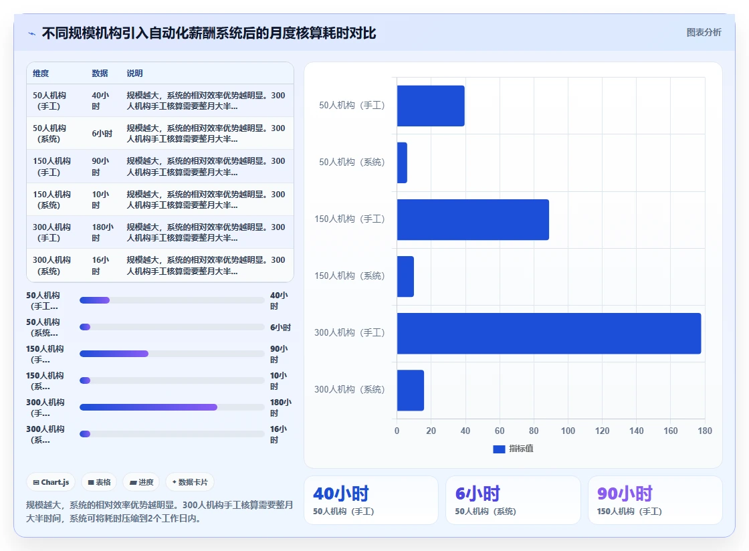749x551 pixels.
Task: Click the 50人机构（系统） chart bar
Action: [x=402, y=162]
